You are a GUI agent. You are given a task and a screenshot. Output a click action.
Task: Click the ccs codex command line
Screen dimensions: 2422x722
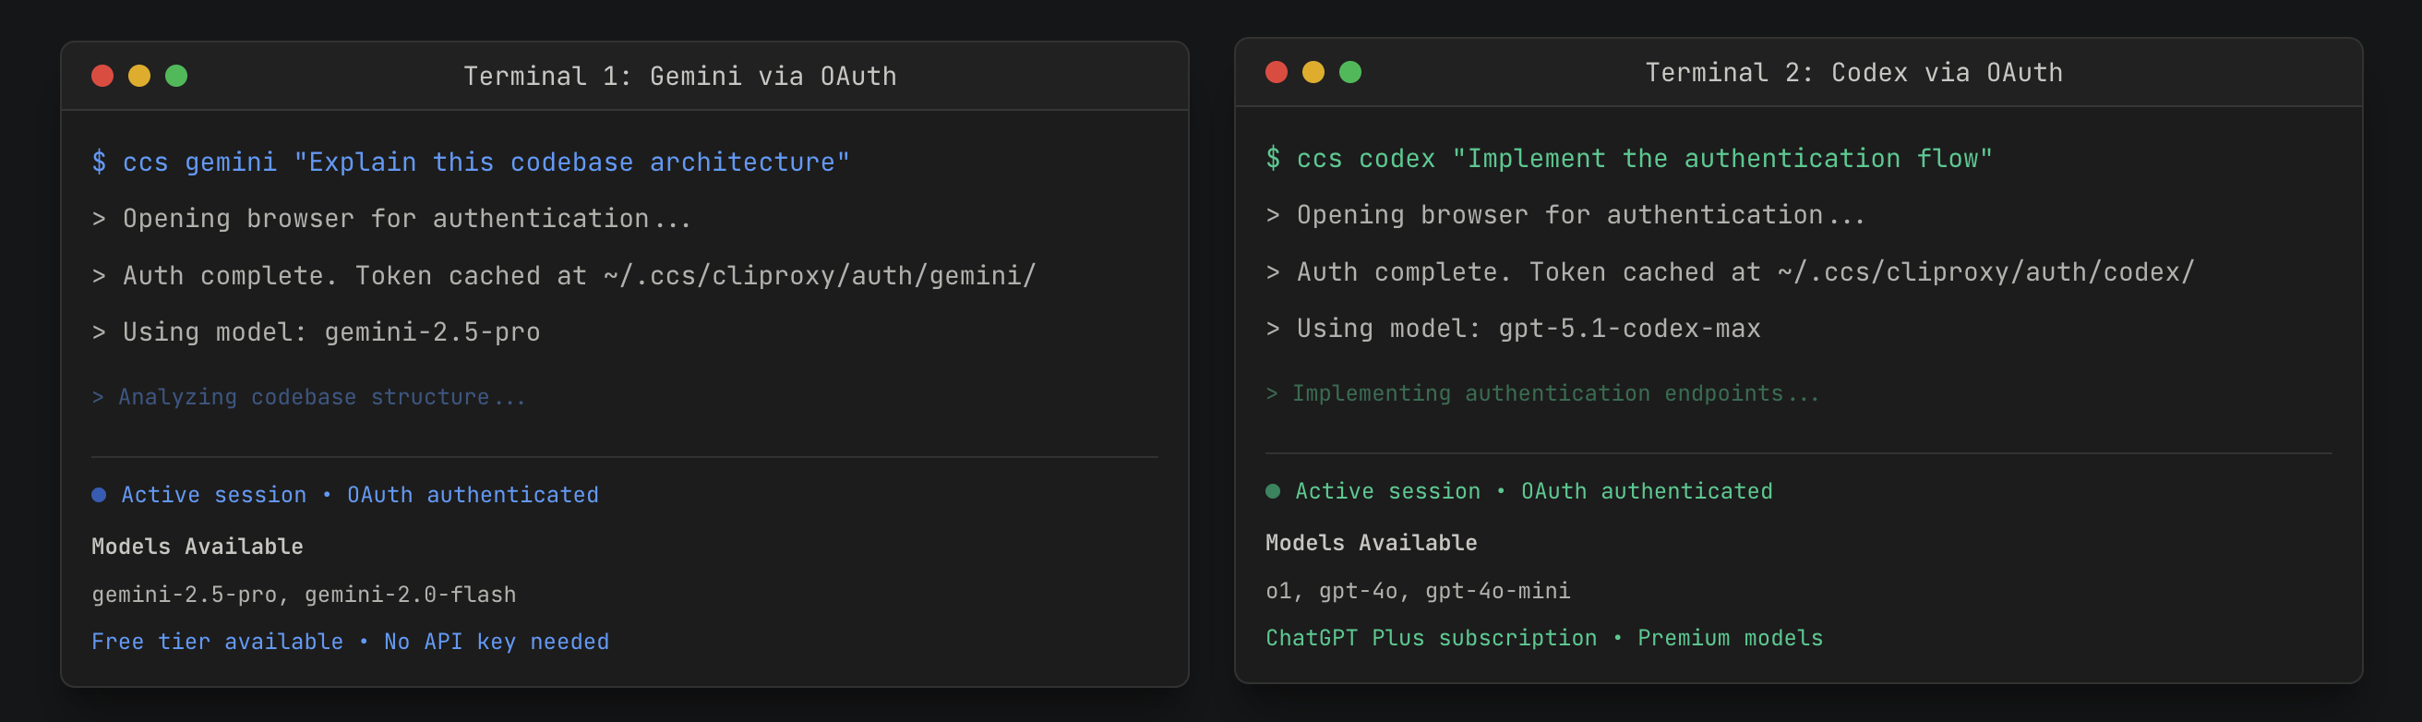1628,158
